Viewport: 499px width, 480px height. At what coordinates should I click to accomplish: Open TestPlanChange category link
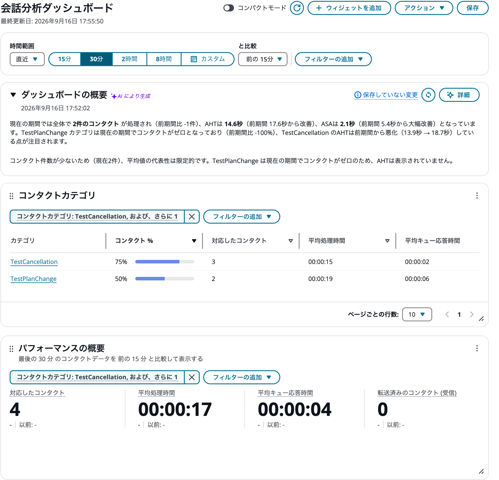coord(33,279)
